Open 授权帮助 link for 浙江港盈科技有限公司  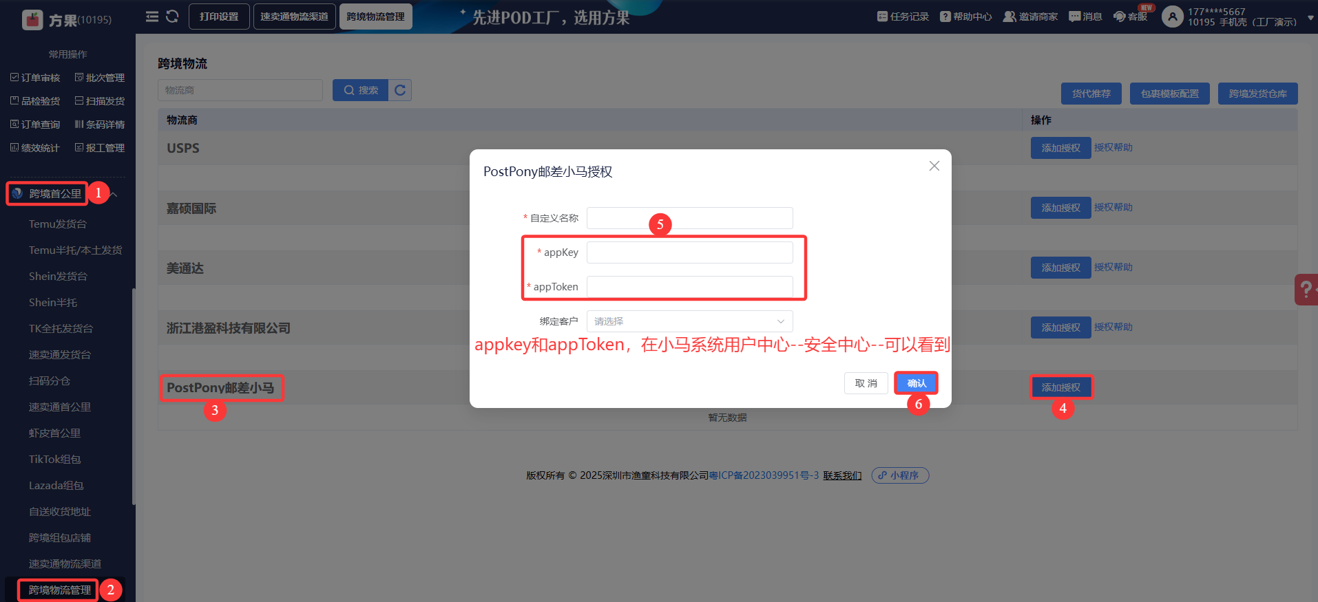coord(1113,327)
